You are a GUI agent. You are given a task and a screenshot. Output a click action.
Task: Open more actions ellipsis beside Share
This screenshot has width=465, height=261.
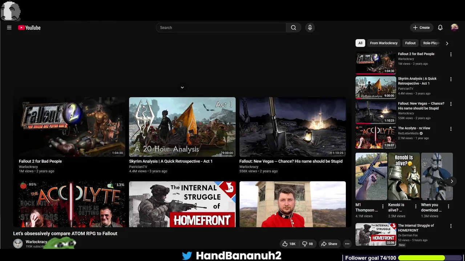pyautogui.click(x=347, y=244)
